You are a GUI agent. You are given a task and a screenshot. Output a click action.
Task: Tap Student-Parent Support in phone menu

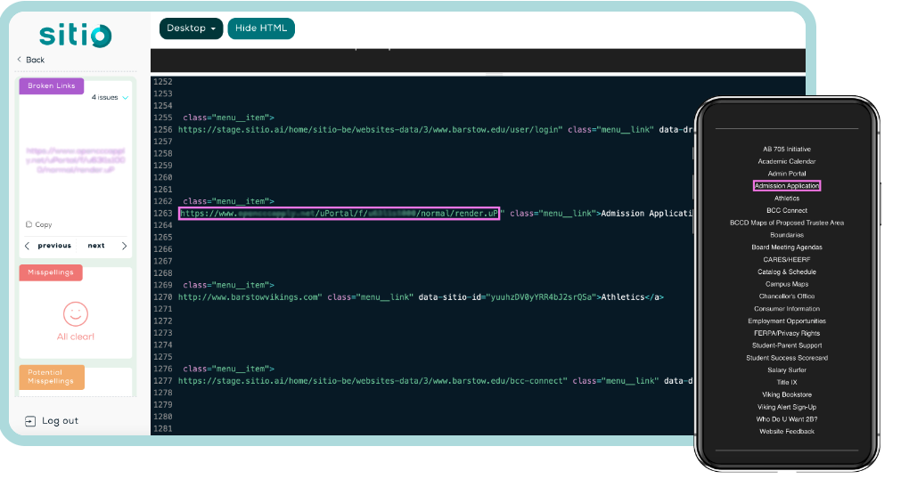point(787,345)
